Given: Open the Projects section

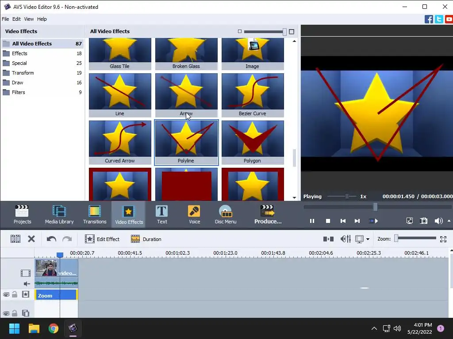Looking at the screenshot, I should click(22, 215).
